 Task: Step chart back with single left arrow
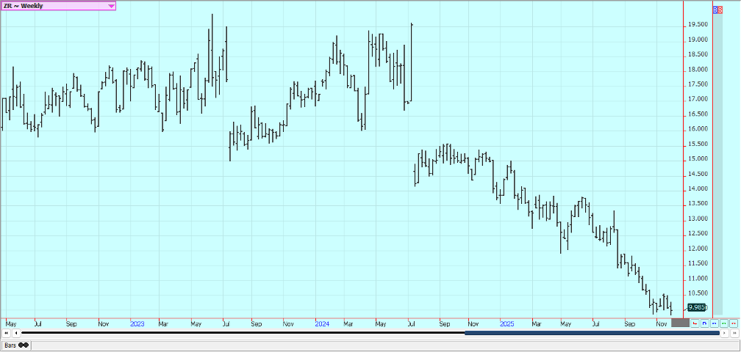(x=16, y=333)
